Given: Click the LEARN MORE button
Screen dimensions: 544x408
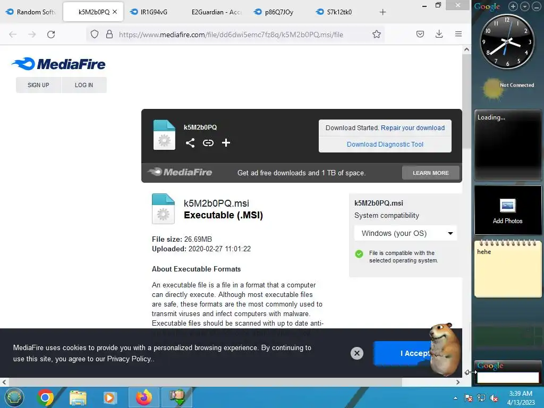Looking at the screenshot, I should [430, 173].
